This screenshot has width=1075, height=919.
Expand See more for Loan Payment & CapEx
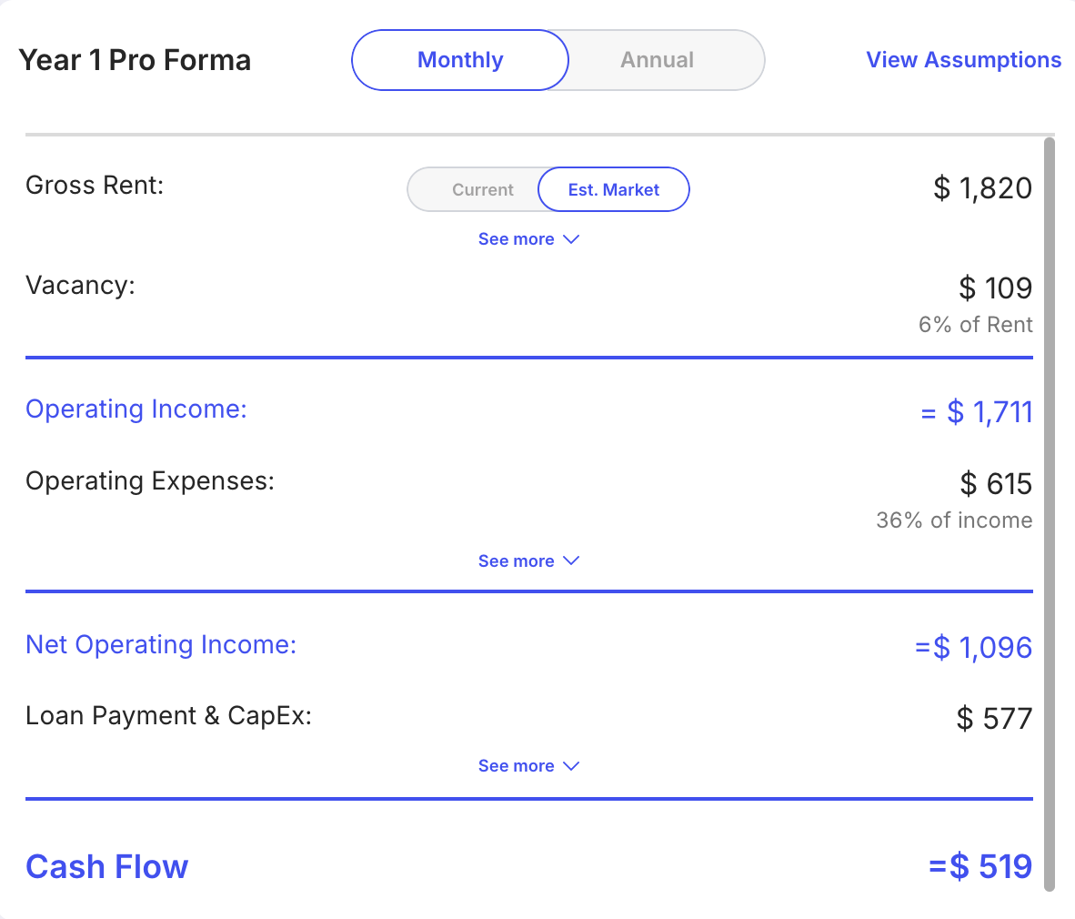[x=517, y=766]
